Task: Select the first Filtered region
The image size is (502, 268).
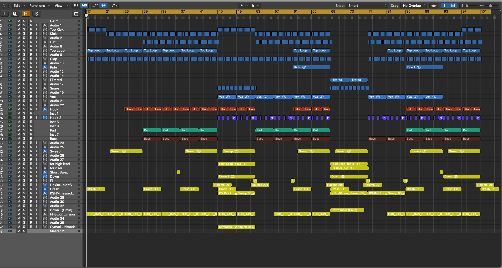Action: click(x=339, y=80)
